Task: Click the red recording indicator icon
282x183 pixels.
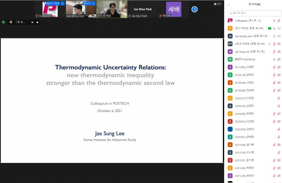Action: pyautogui.click(x=11, y=22)
